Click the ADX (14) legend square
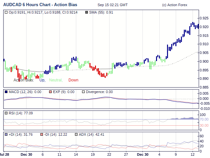The width and height of the screenshot is (210, 158). click(x=76, y=134)
